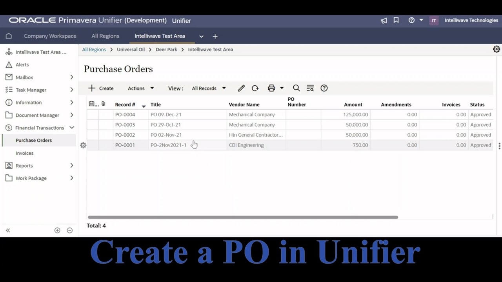
Task: Switch to All Regions tab
Action: pos(105,36)
